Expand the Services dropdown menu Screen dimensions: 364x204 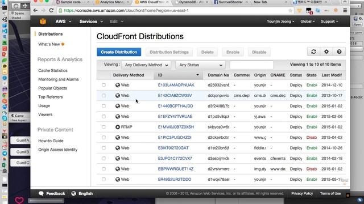[x=91, y=22]
